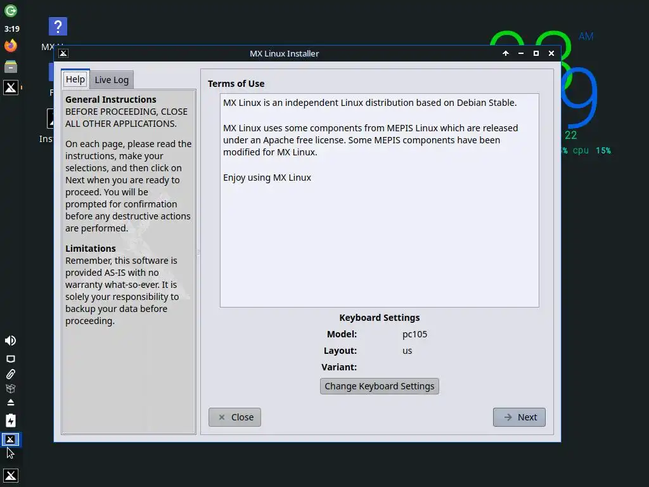
Task: Click the Terms of Use text box
Action: click(x=379, y=200)
